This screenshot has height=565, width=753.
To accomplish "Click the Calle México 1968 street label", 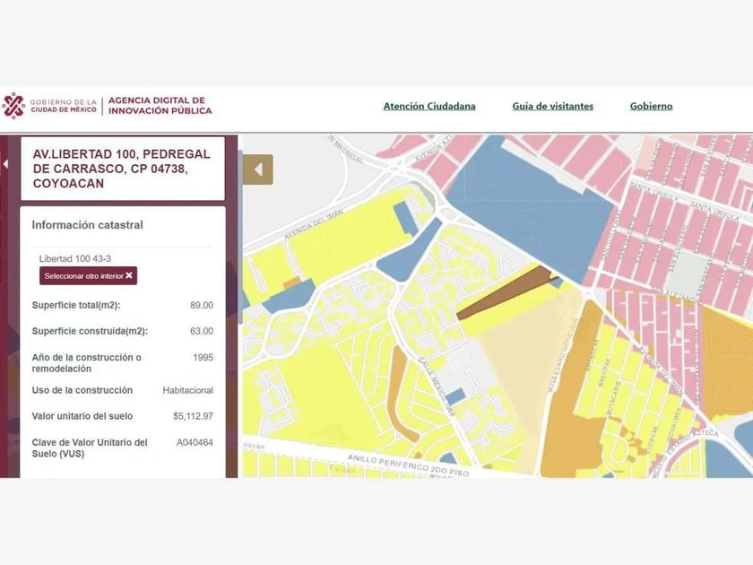I will click(x=437, y=386).
